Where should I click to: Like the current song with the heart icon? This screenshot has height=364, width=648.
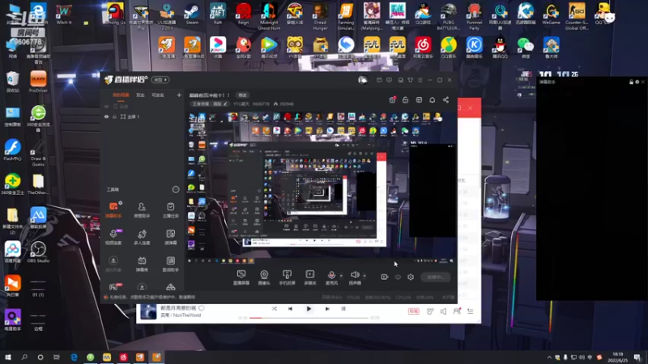click(x=201, y=308)
